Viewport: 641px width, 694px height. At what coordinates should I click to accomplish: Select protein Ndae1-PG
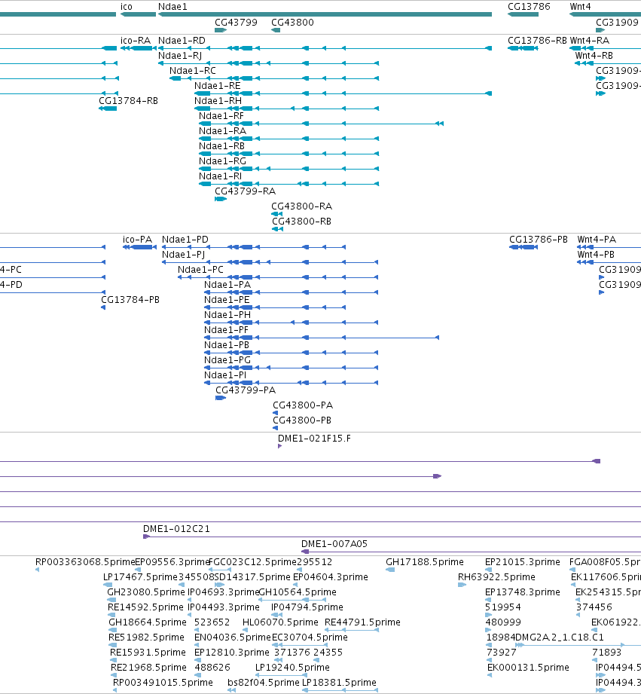pyautogui.click(x=227, y=360)
